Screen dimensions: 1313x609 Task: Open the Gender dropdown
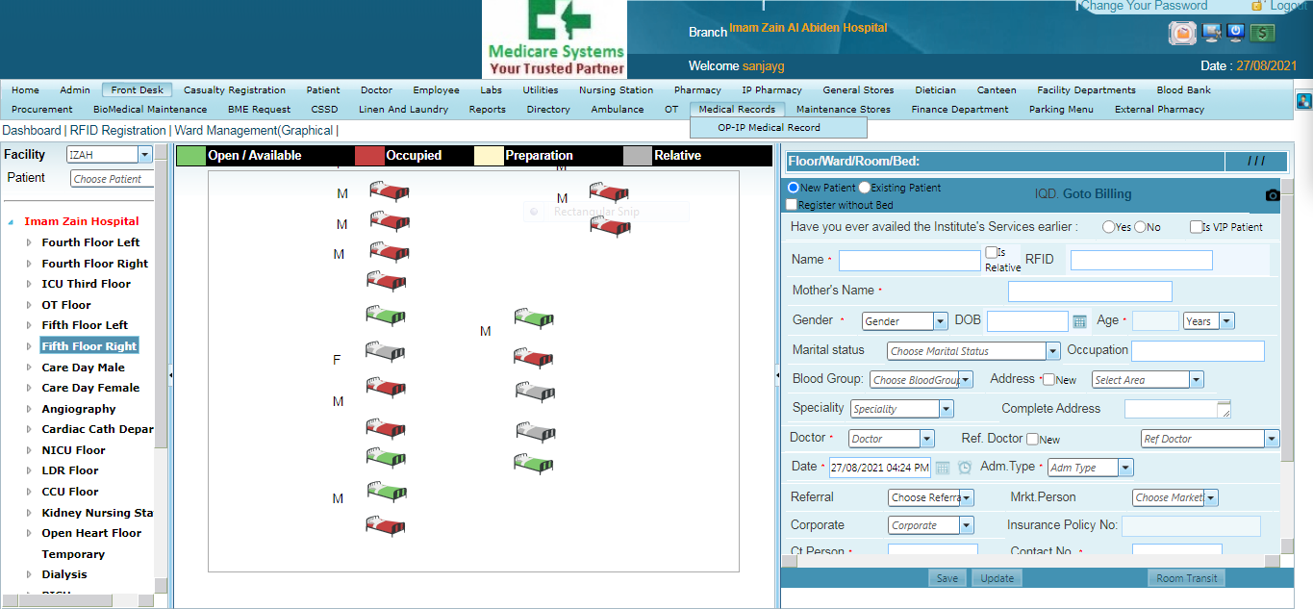[904, 321]
